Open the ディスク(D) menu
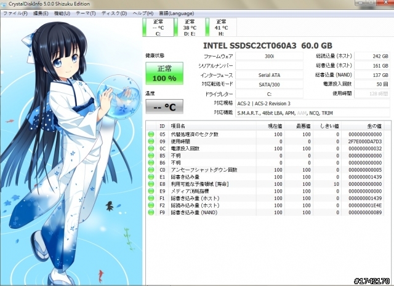Image resolution: width=394 pixels, height=286 pixels. click(114, 14)
